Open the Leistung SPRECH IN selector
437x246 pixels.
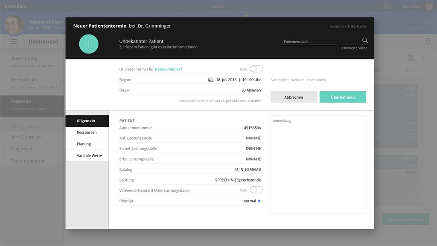point(238,180)
